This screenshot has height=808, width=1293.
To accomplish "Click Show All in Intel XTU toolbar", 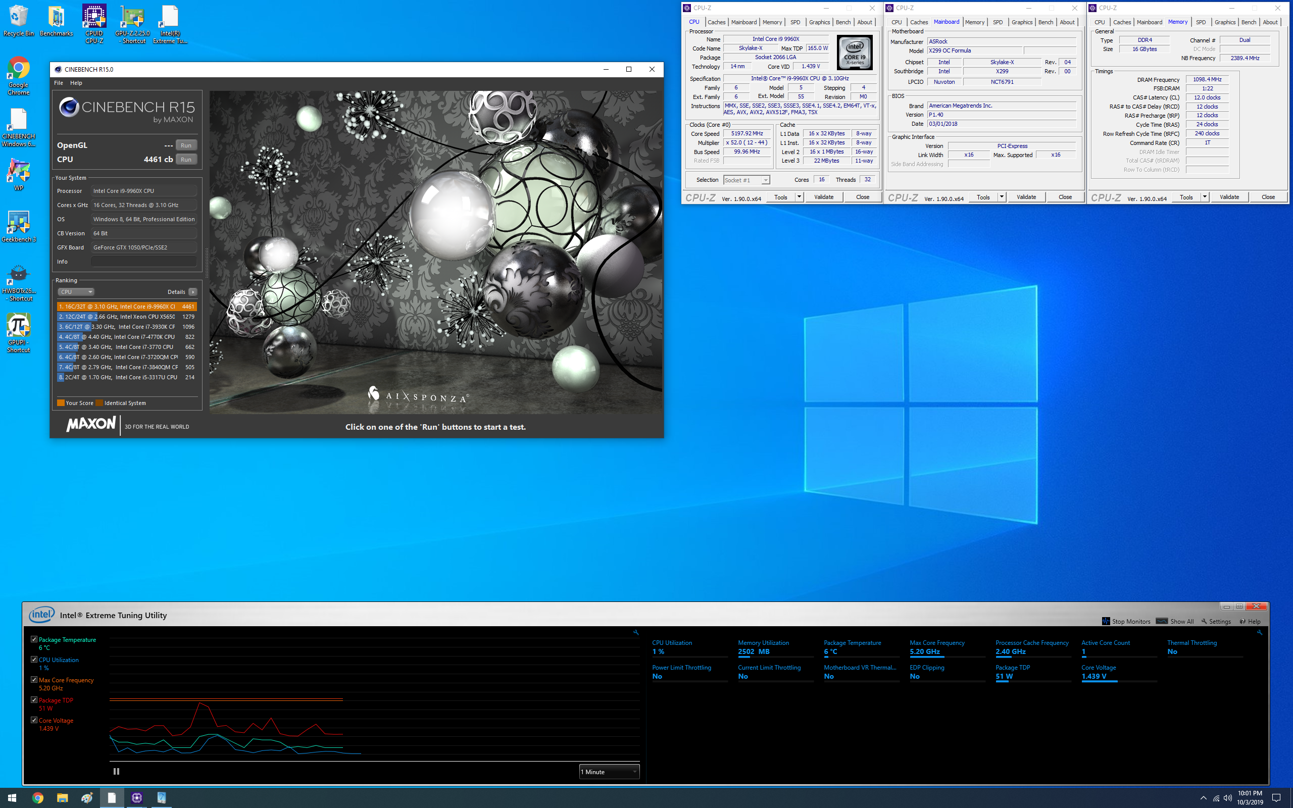I will [x=1175, y=622].
